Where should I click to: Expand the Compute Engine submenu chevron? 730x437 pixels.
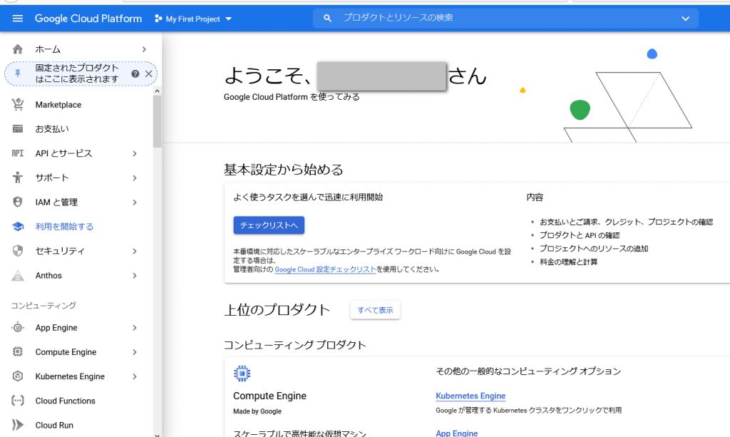[x=135, y=352]
